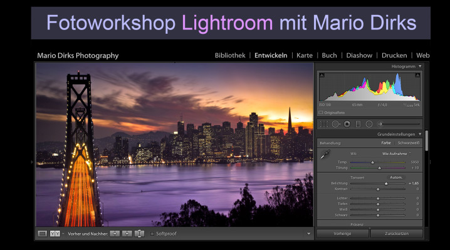
Task: Click the 'ISO 100' histogram info
Action: pyautogui.click(x=325, y=105)
